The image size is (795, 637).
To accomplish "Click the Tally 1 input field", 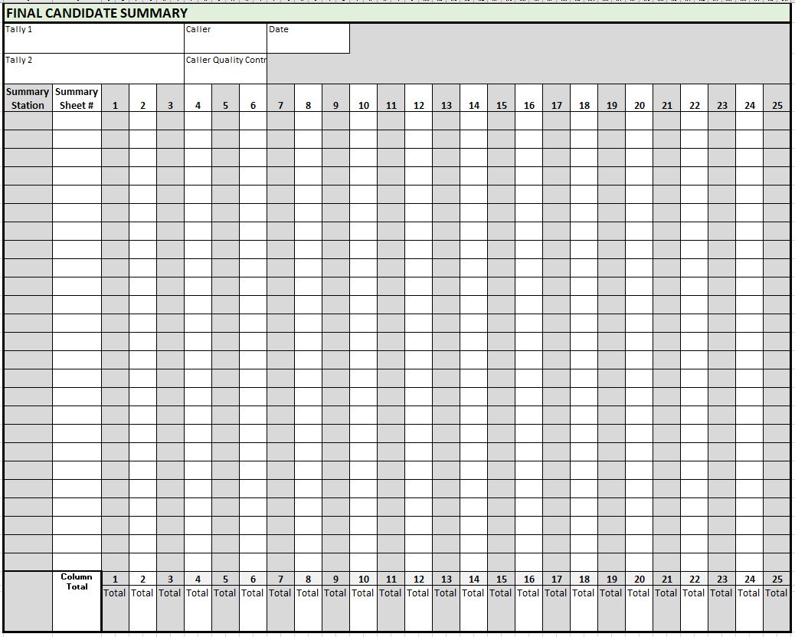I will [x=92, y=38].
